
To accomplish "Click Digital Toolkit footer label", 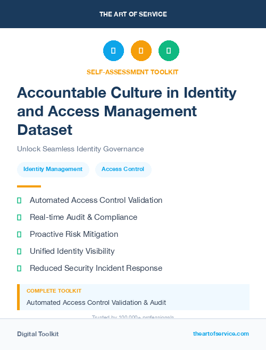I will point(38,334).
